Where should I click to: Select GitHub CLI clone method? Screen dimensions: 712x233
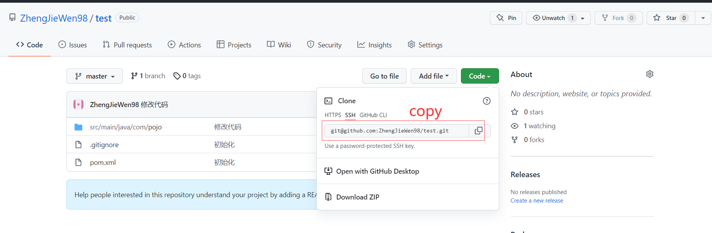click(x=373, y=115)
